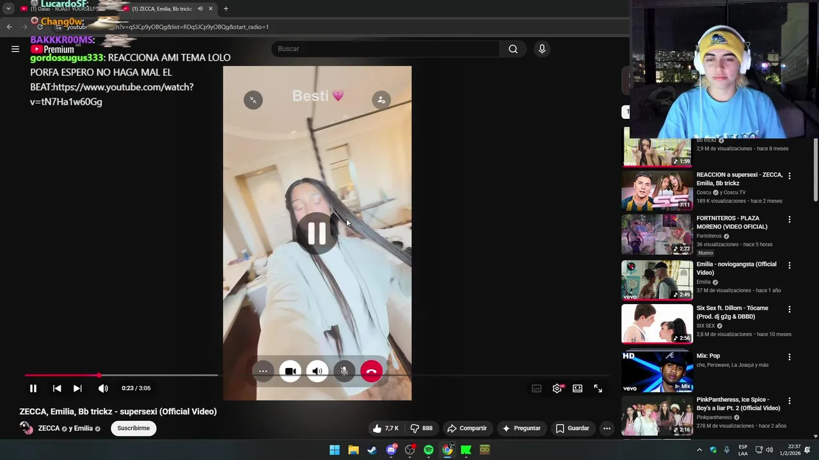Skip to the next video
The image size is (819, 460).
pos(77,388)
